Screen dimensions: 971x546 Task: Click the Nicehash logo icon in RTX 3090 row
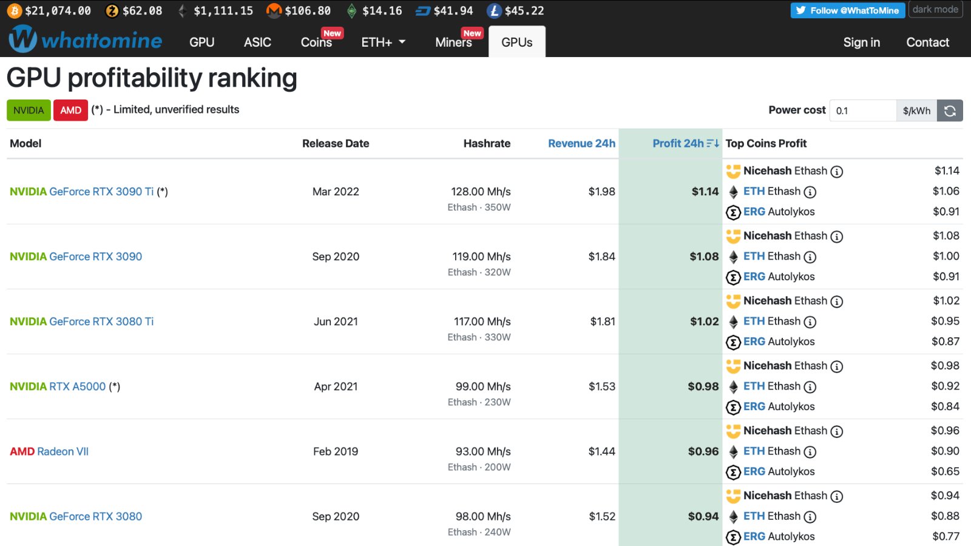(733, 236)
